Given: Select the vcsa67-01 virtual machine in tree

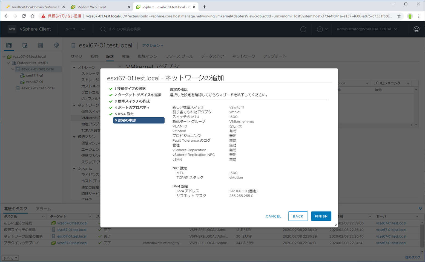Looking at the screenshot, I should point(35,82).
